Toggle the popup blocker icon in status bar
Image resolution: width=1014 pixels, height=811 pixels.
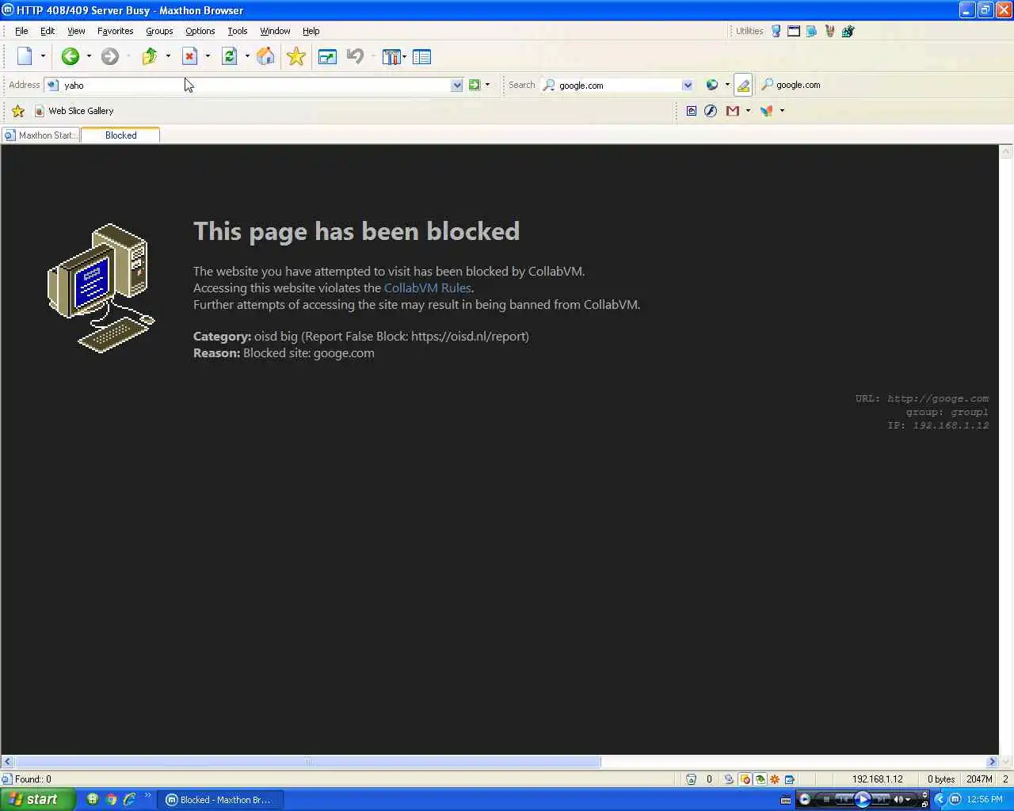[x=745, y=779]
